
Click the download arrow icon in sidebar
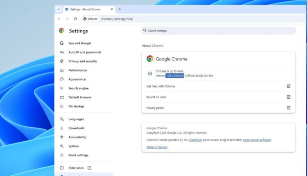point(62,128)
